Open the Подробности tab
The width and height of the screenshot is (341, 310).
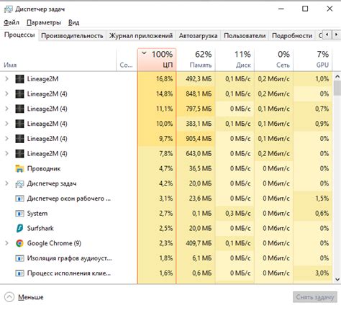point(292,36)
